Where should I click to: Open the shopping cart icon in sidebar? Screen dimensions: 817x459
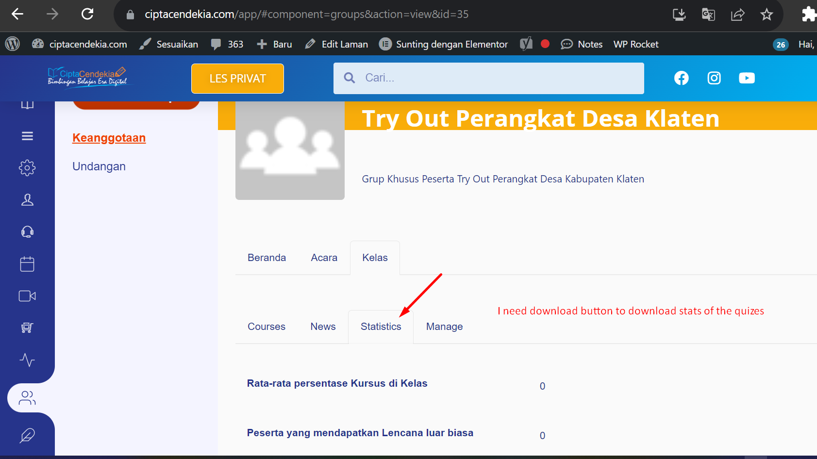click(27, 328)
